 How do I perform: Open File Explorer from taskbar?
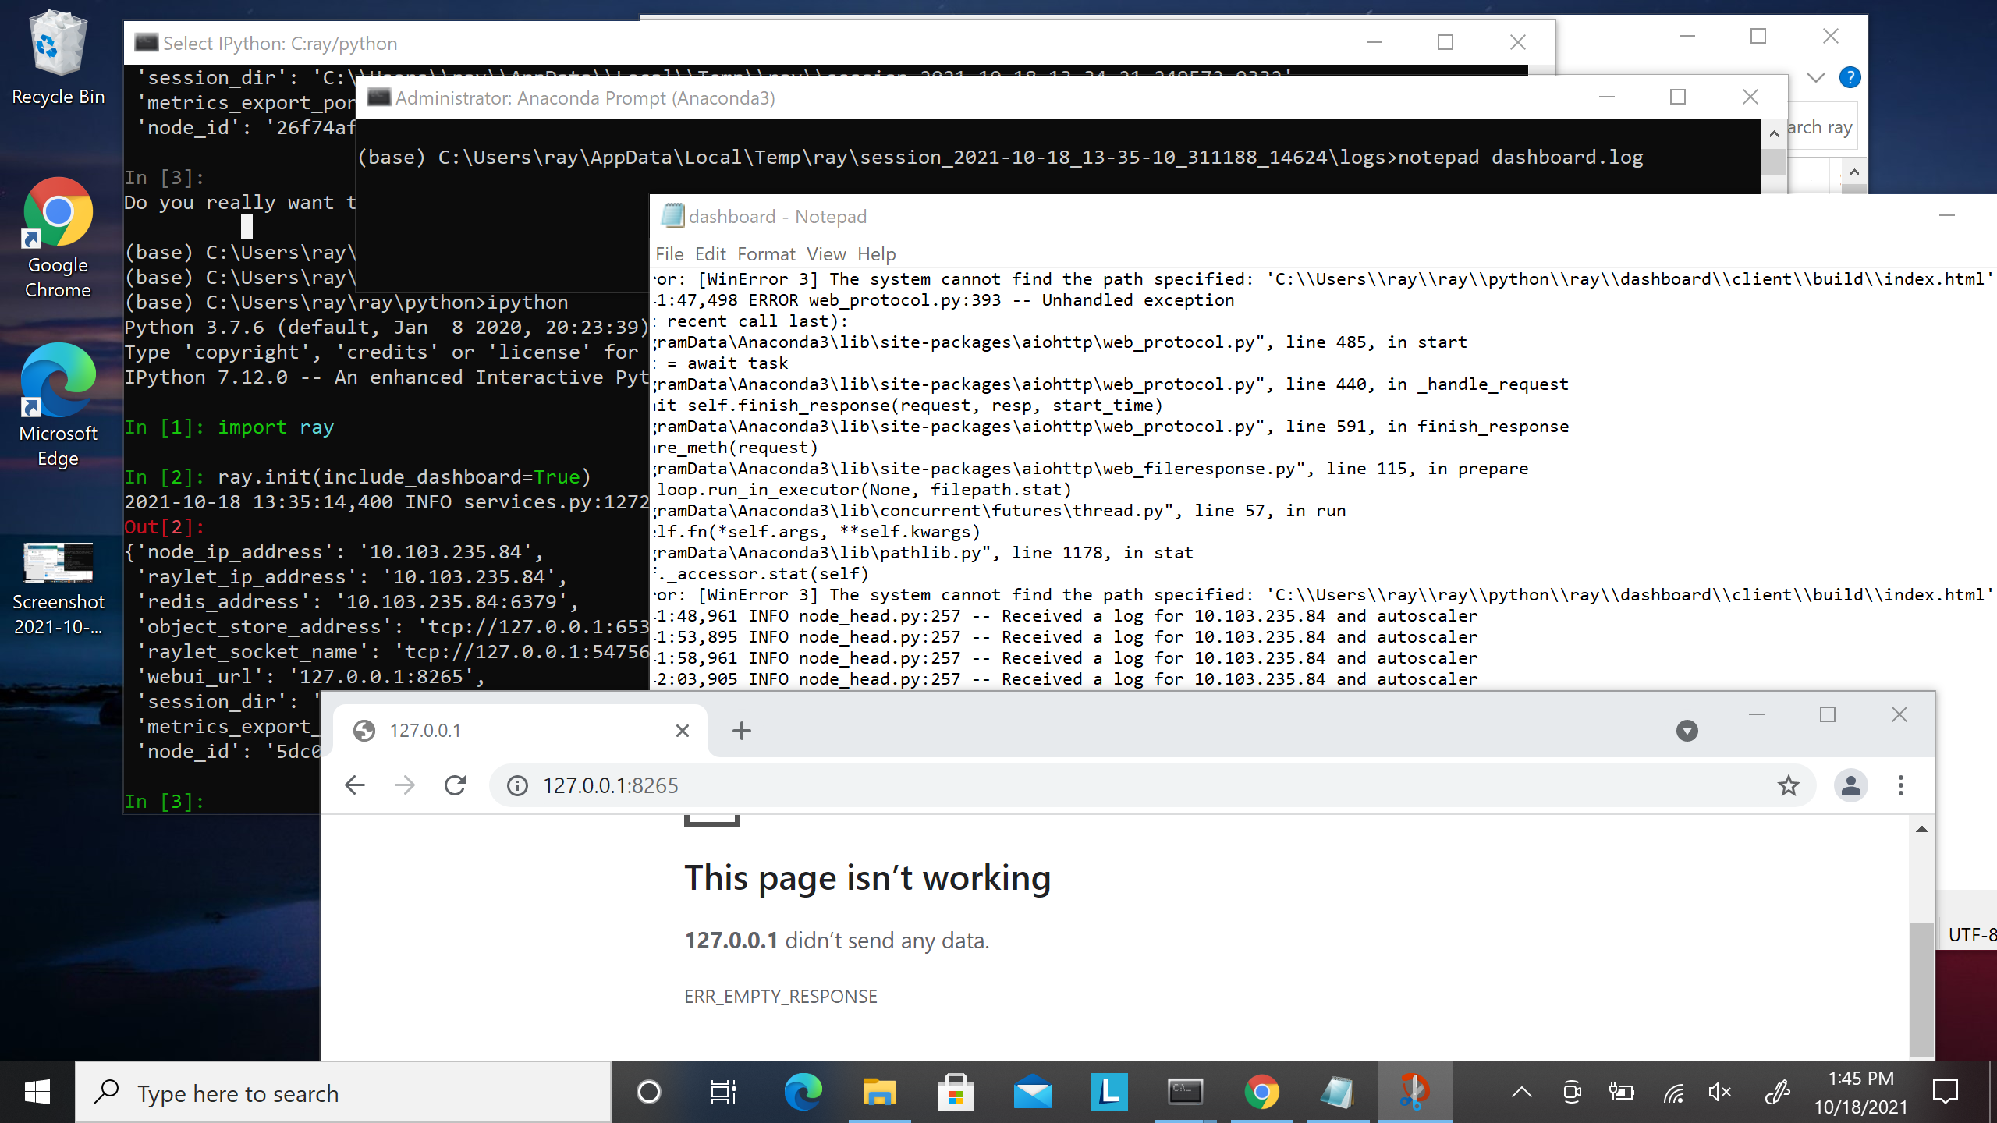coord(879,1093)
